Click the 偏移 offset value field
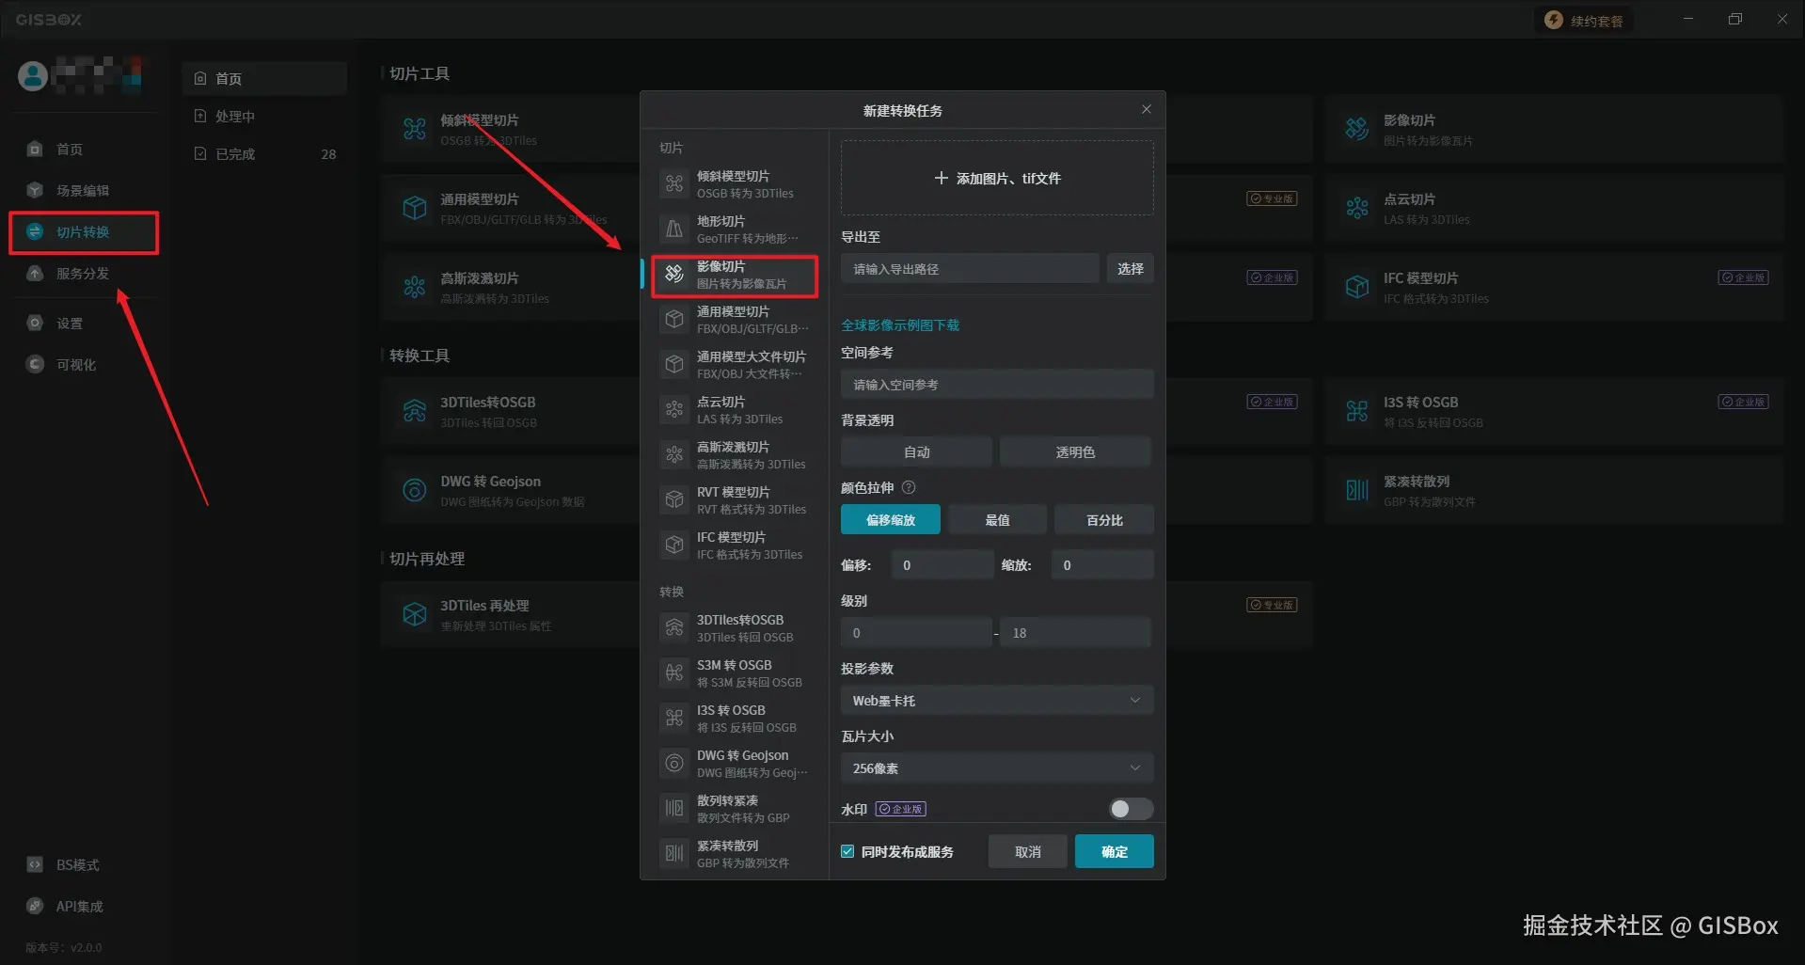 pyautogui.click(x=942, y=565)
